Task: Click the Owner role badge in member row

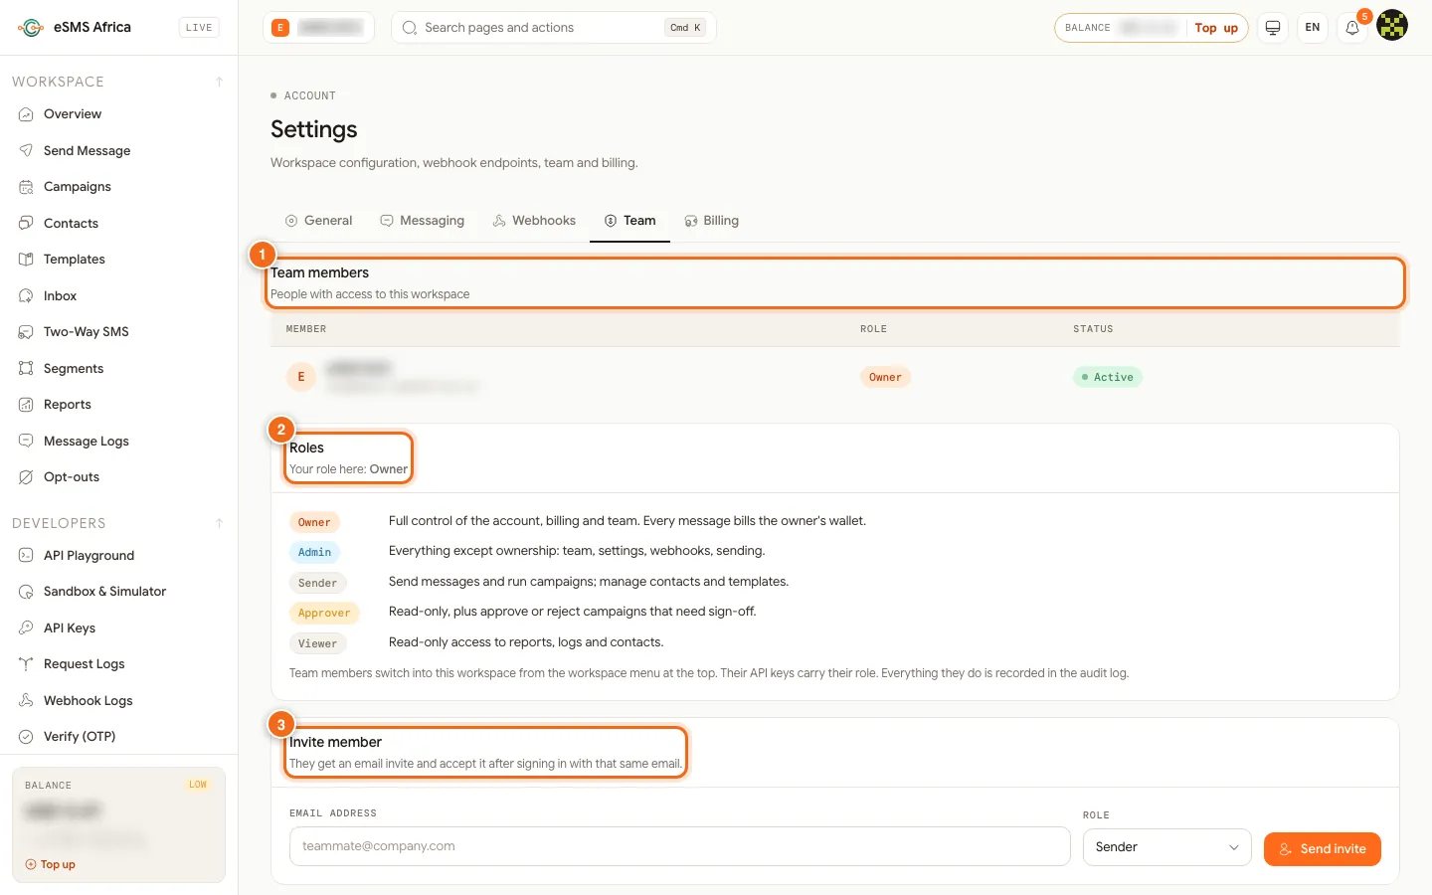Action: tap(885, 377)
